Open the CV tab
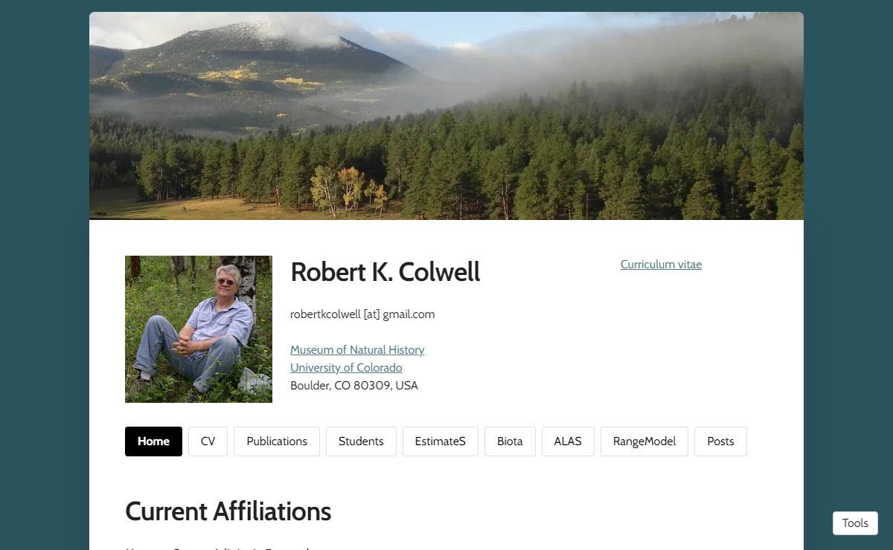The width and height of the screenshot is (893, 550). coord(208,441)
